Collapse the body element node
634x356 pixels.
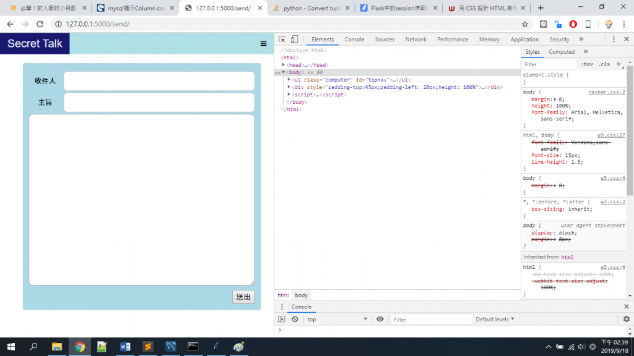(x=284, y=72)
